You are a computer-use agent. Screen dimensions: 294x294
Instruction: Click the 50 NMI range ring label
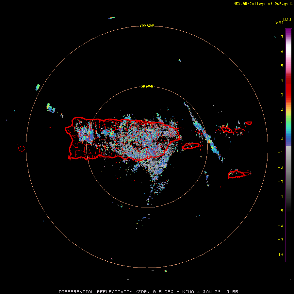point(147,86)
